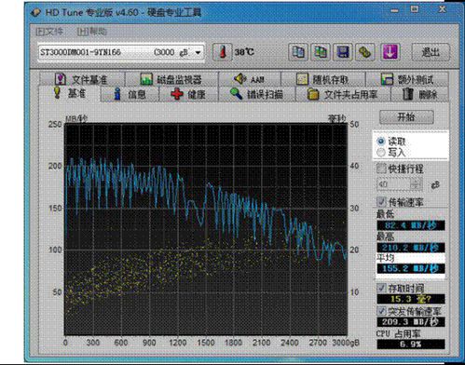Open the 错误扫描 error scan tab
The height and width of the screenshot is (365, 465).
click(256, 94)
